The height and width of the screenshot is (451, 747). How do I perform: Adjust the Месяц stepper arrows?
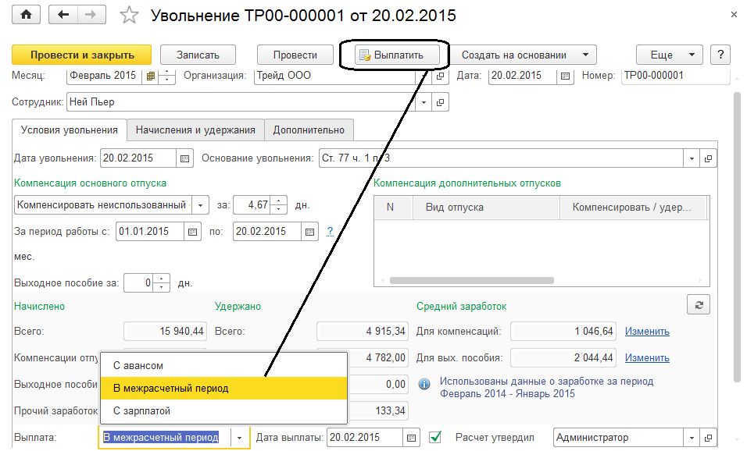click(166, 76)
